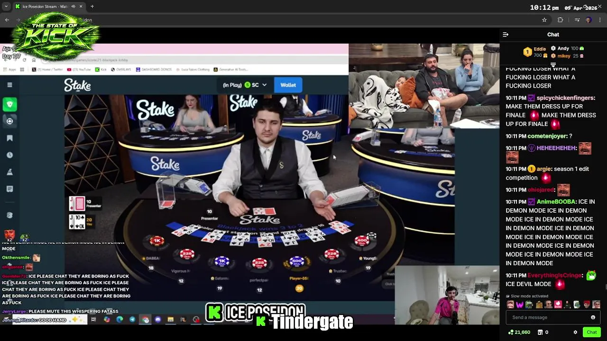The width and height of the screenshot is (607, 341).
Task: Open spicychickenfingers chat username
Action: pos(565,98)
